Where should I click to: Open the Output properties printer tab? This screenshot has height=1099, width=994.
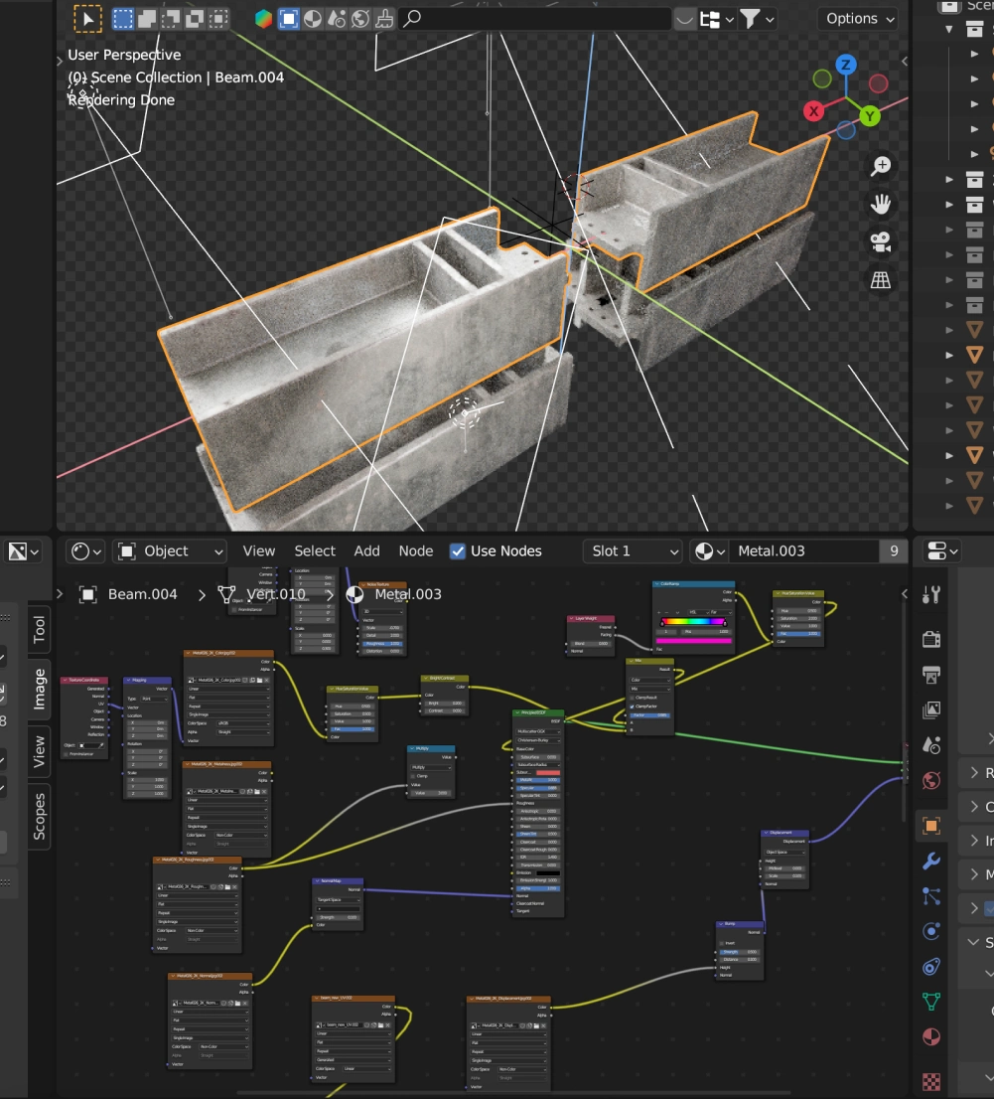tap(931, 675)
